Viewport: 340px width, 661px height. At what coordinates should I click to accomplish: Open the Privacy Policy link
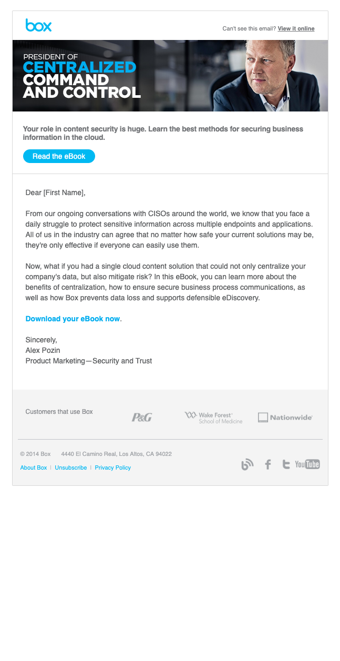tap(113, 467)
